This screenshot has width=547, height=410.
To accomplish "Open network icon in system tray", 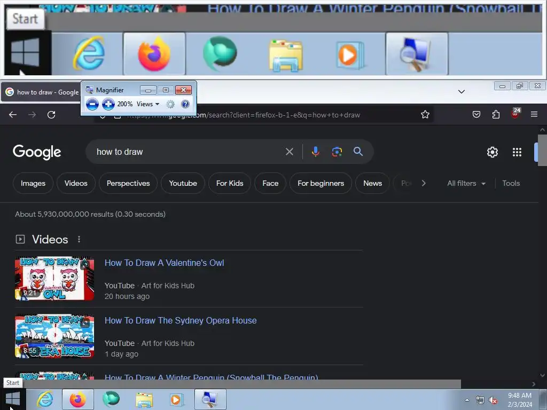I will [480, 400].
